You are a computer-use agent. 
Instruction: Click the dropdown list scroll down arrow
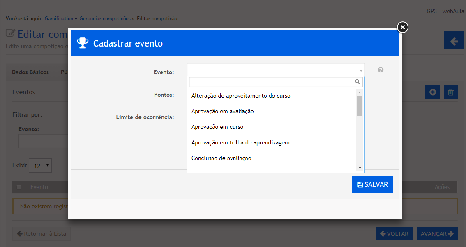(360, 168)
